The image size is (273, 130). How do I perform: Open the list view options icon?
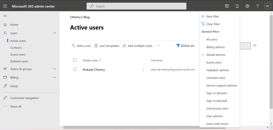pyautogui.click(x=255, y=46)
